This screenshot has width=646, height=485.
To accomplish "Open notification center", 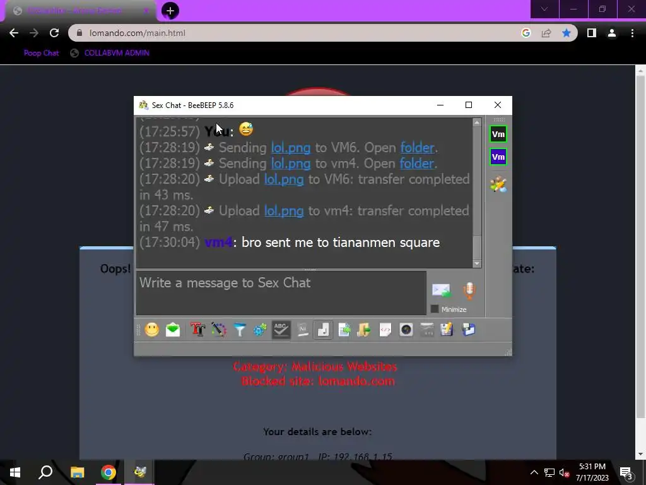I will [x=626, y=472].
